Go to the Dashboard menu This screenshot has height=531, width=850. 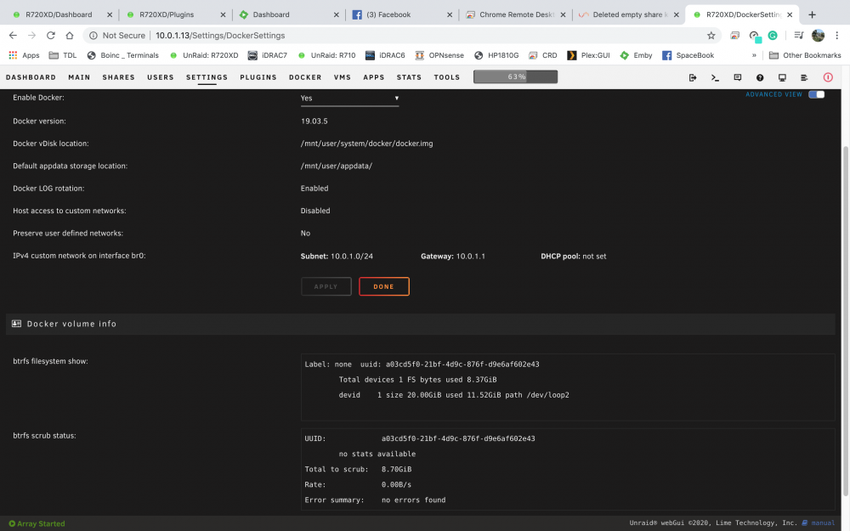coord(31,77)
